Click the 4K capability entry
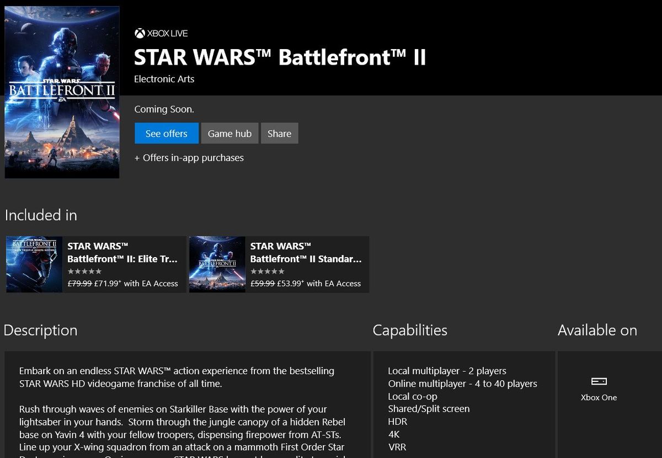Screen dimensions: 662x458 [x=392, y=434]
